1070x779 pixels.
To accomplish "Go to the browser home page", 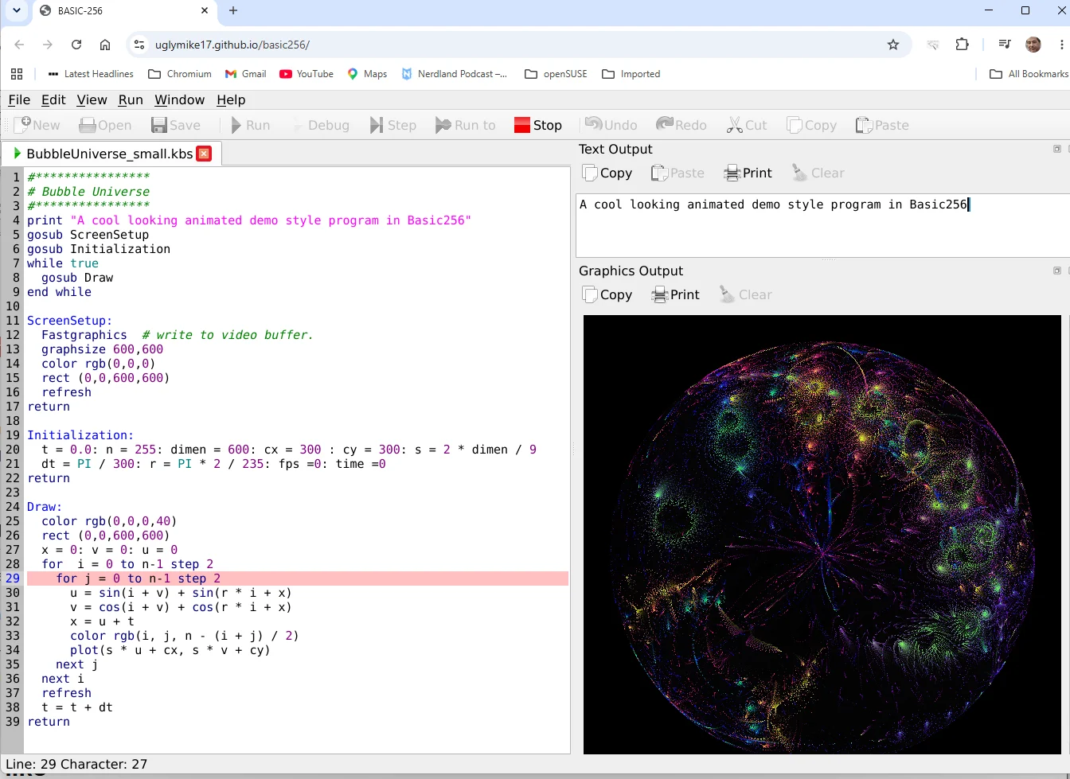I will 105,45.
